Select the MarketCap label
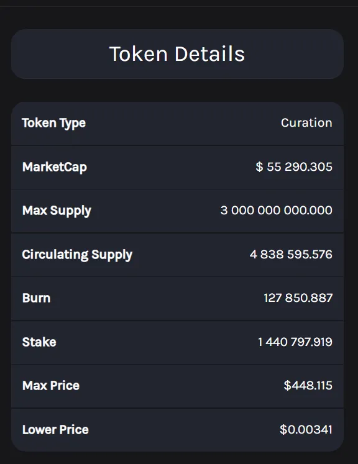The width and height of the screenshot is (358, 464). click(x=55, y=167)
